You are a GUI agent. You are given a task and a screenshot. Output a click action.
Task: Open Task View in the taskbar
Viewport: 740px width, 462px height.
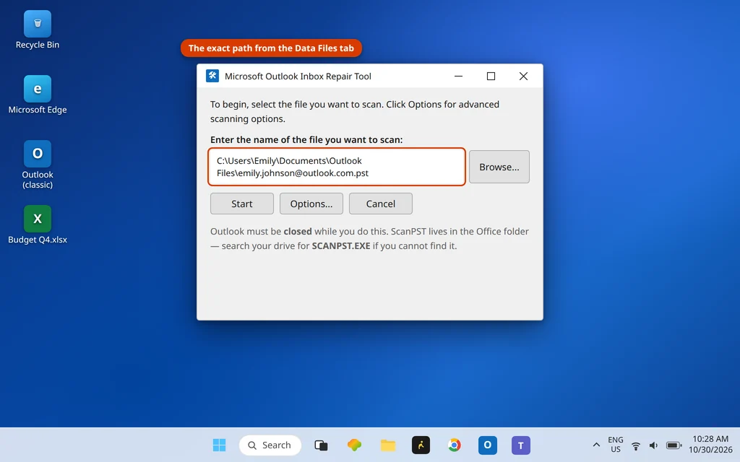pos(321,445)
